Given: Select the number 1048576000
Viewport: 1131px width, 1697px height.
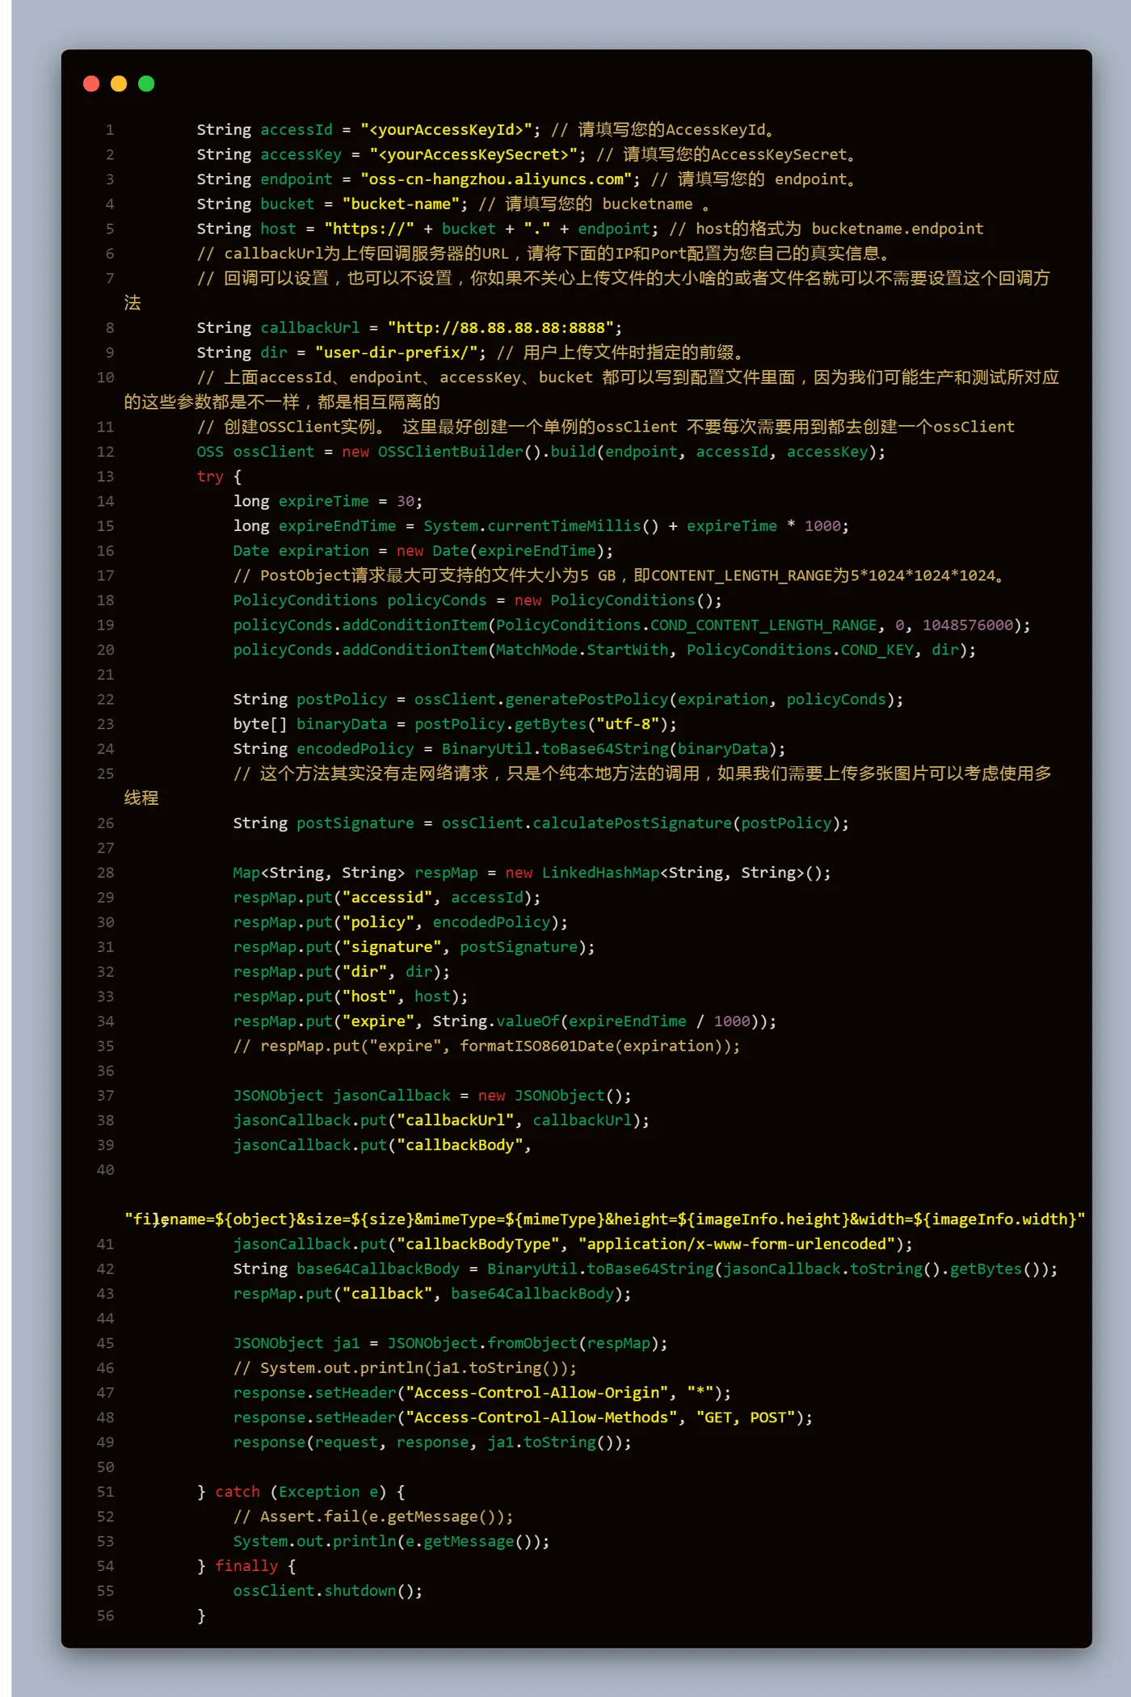Looking at the screenshot, I should [x=968, y=625].
